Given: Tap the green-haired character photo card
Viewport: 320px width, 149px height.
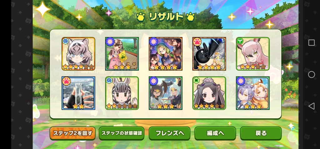Looking at the screenshot, I should tap(166, 54).
